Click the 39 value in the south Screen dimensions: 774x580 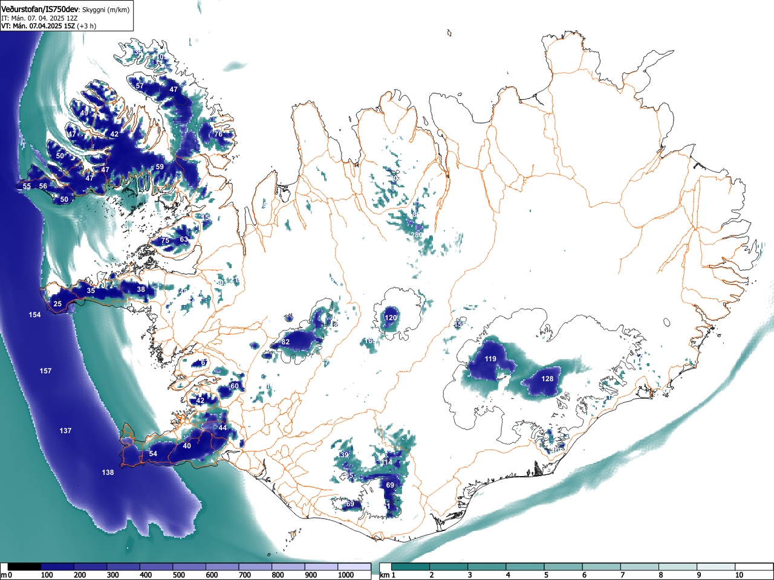(x=345, y=455)
